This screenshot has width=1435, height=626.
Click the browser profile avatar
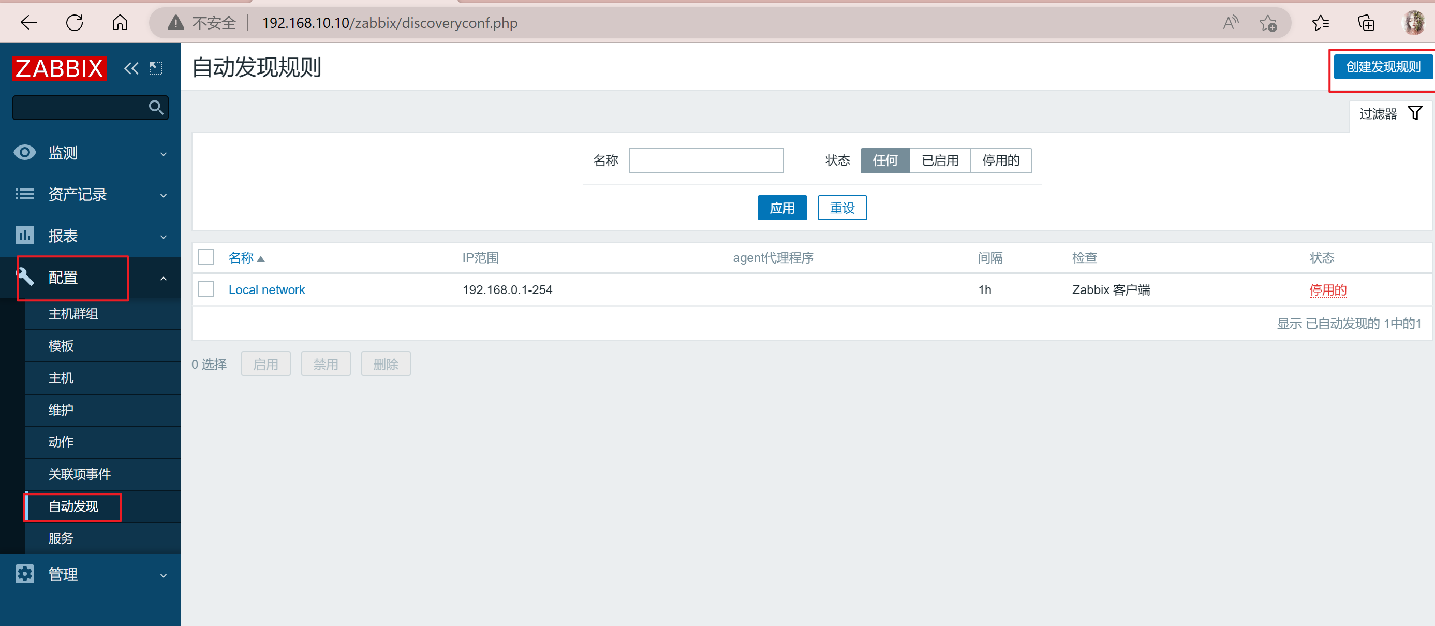point(1413,23)
